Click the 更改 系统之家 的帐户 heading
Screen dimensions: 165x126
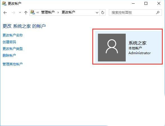[x=24, y=26]
